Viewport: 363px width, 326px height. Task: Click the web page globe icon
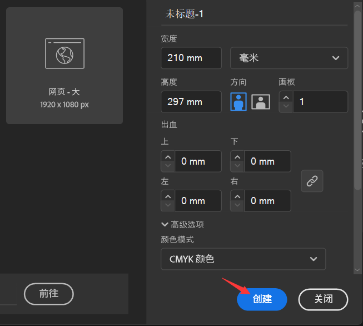(64, 53)
